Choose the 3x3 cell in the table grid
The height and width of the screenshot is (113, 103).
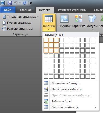(56, 50)
